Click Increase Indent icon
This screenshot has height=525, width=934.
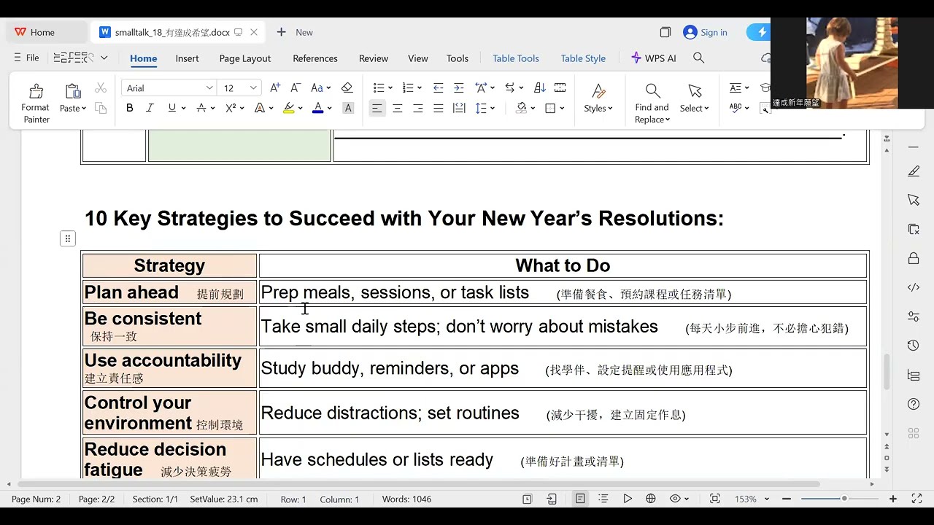(458, 87)
